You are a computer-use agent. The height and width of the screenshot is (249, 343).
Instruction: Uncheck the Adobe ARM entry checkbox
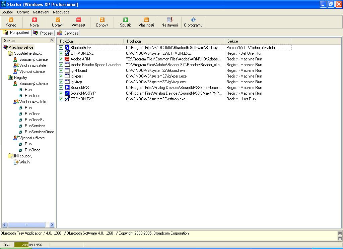coord(61,59)
